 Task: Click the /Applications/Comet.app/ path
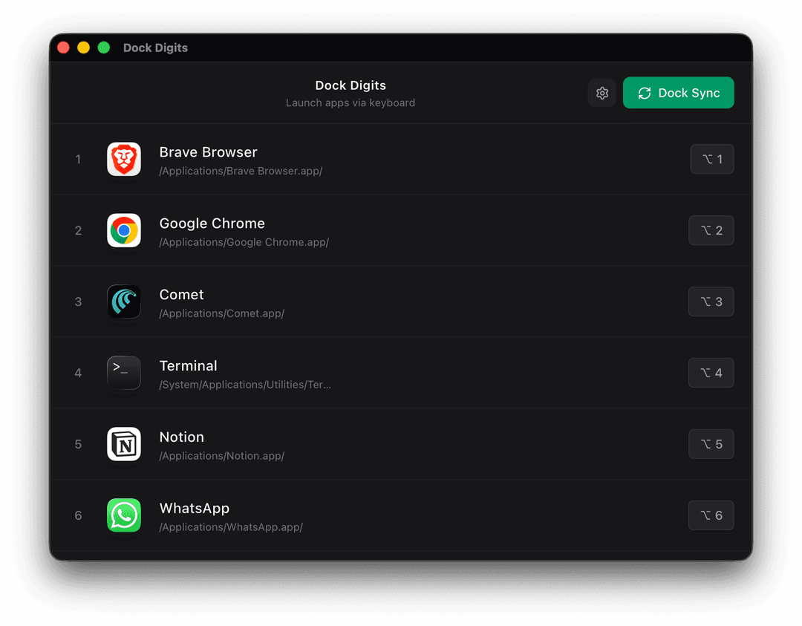coord(222,313)
